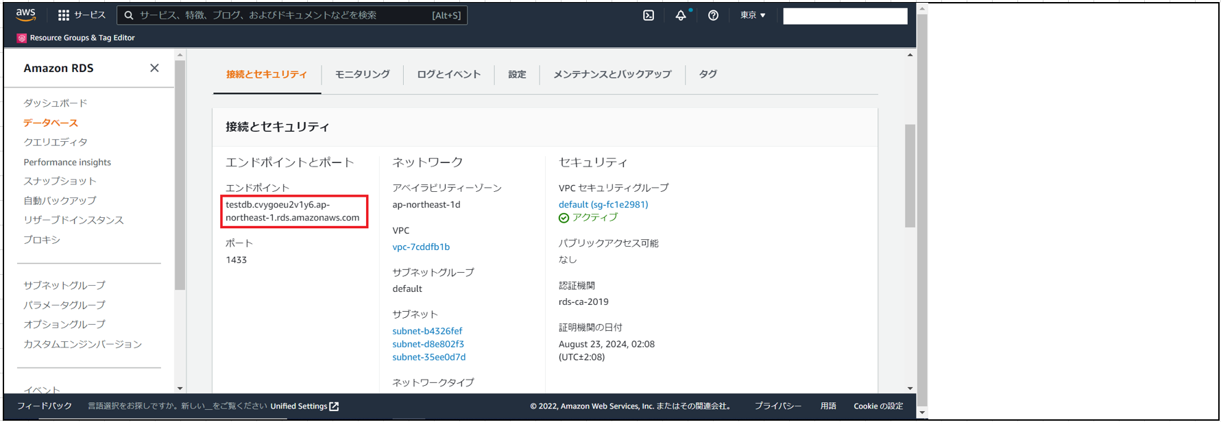Open the CloudShell icon in top bar

point(649,15)
